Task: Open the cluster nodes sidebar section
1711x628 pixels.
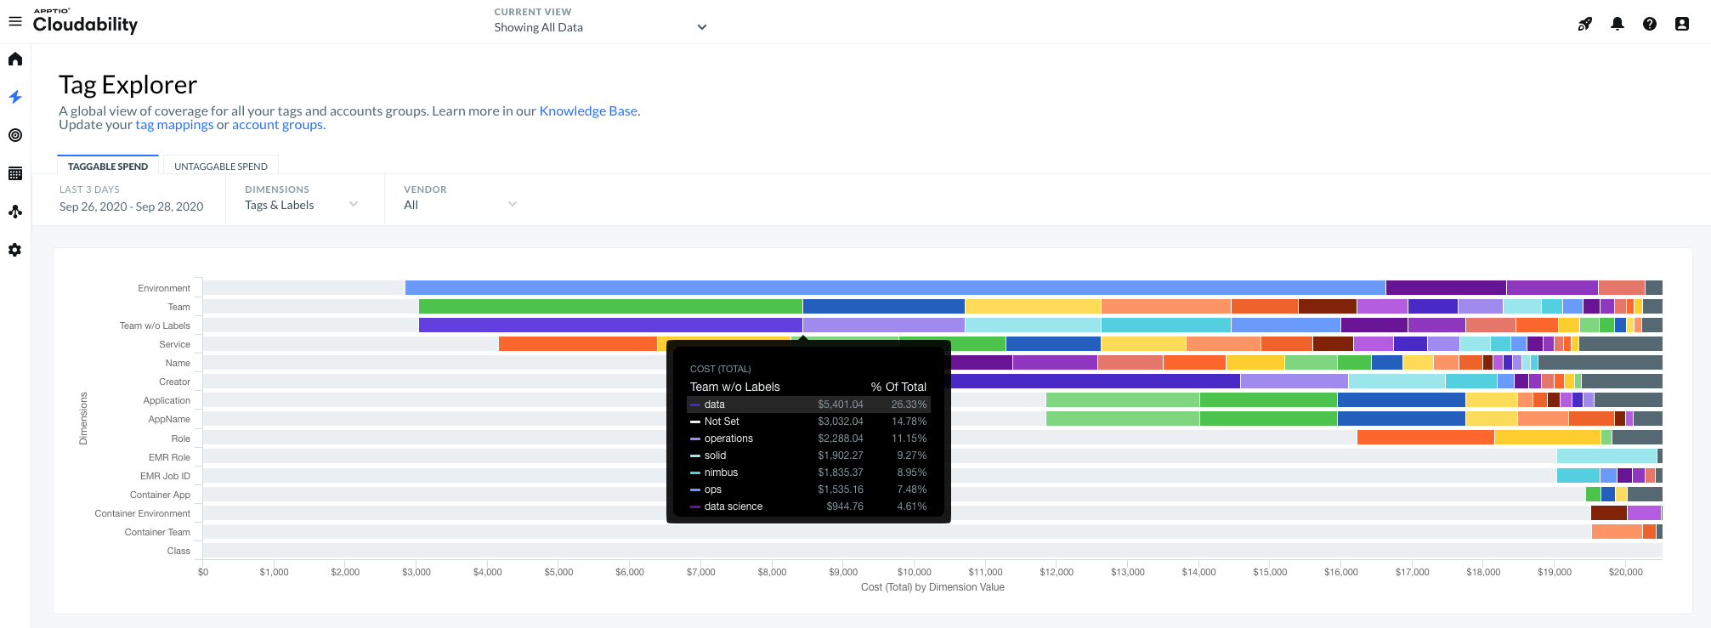Action: 15,212
